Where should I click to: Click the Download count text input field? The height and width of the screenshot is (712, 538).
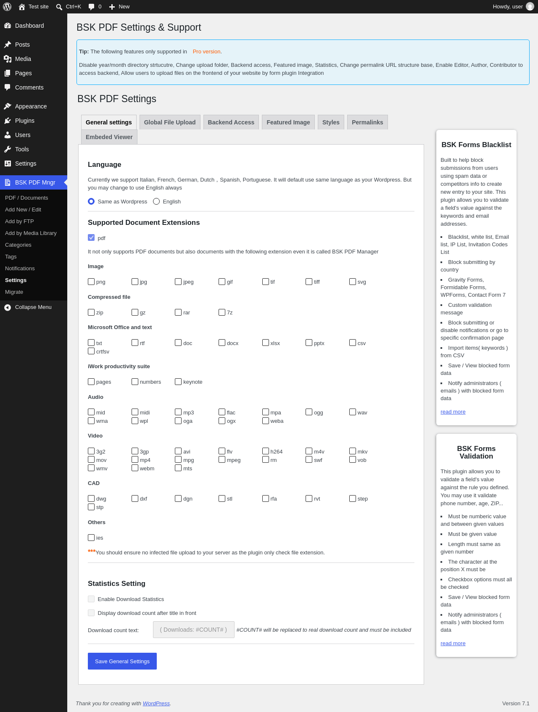tap(194, 630)
